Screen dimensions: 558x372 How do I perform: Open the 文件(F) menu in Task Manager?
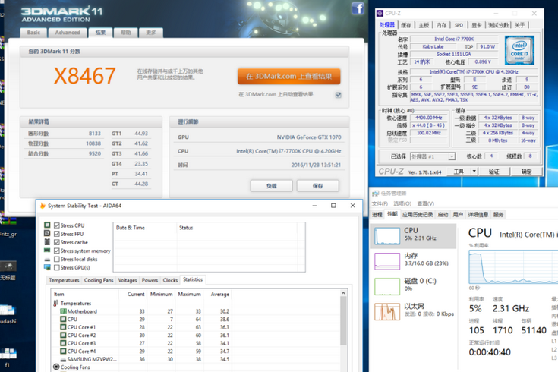point(380,203)
